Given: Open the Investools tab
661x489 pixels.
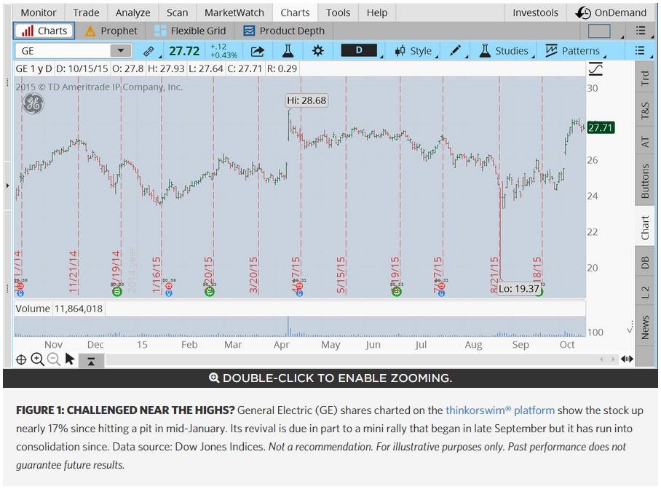Looking at the screenshot, I should point(535,12).
